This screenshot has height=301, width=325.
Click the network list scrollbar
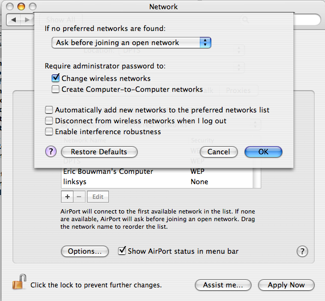click(257, 178)
